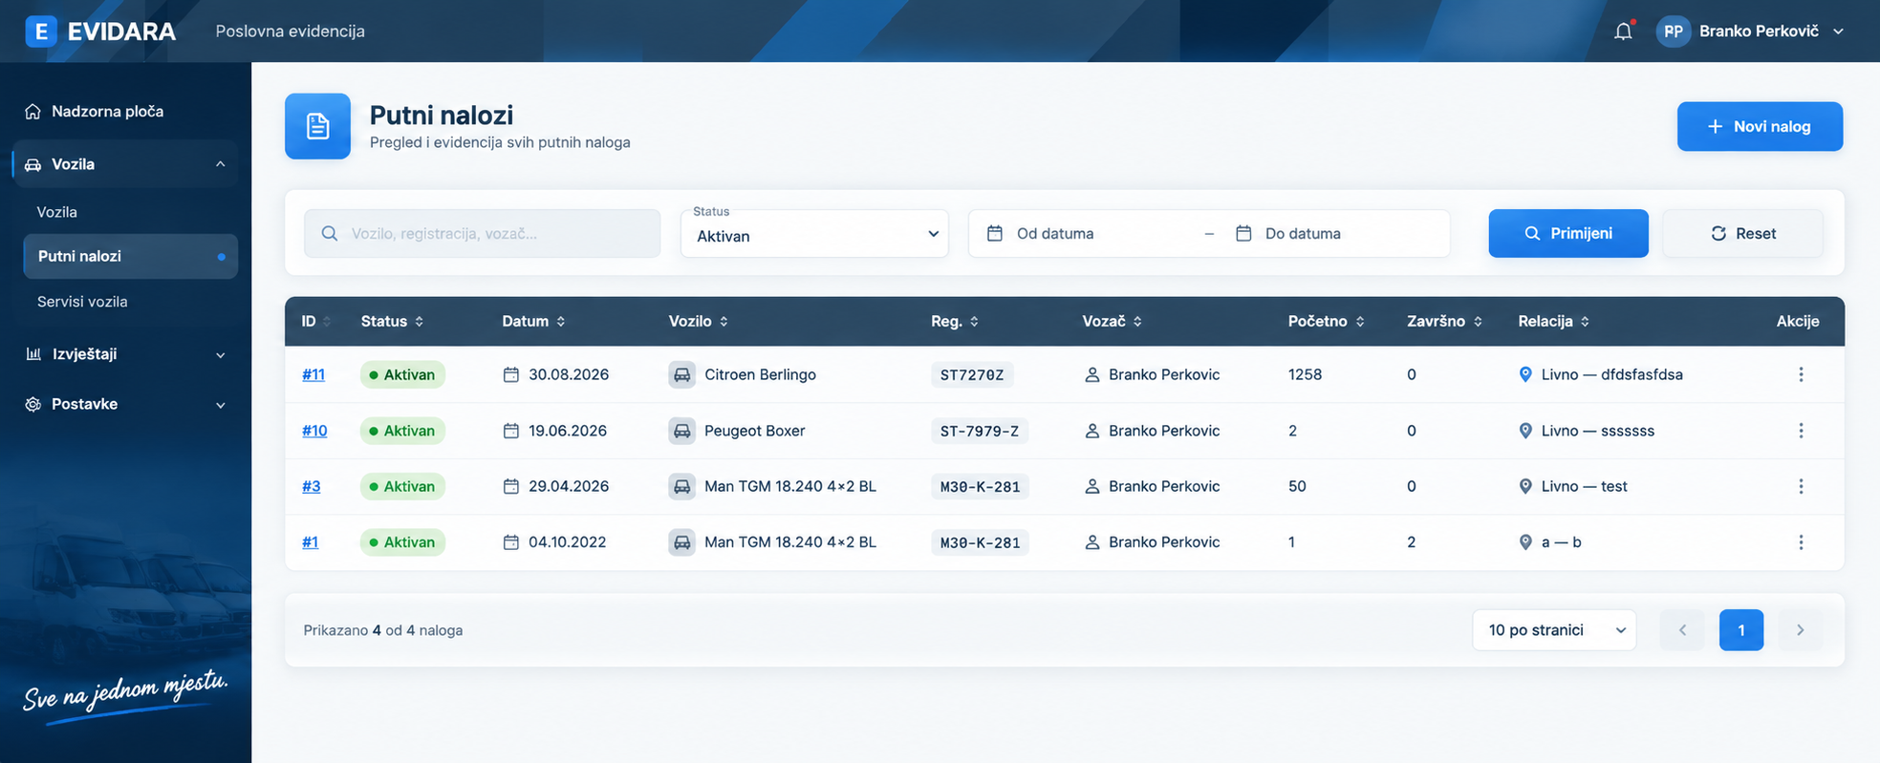Open the 10 po stranici dropdown

pyautogui.click(x=1554, y=630)
